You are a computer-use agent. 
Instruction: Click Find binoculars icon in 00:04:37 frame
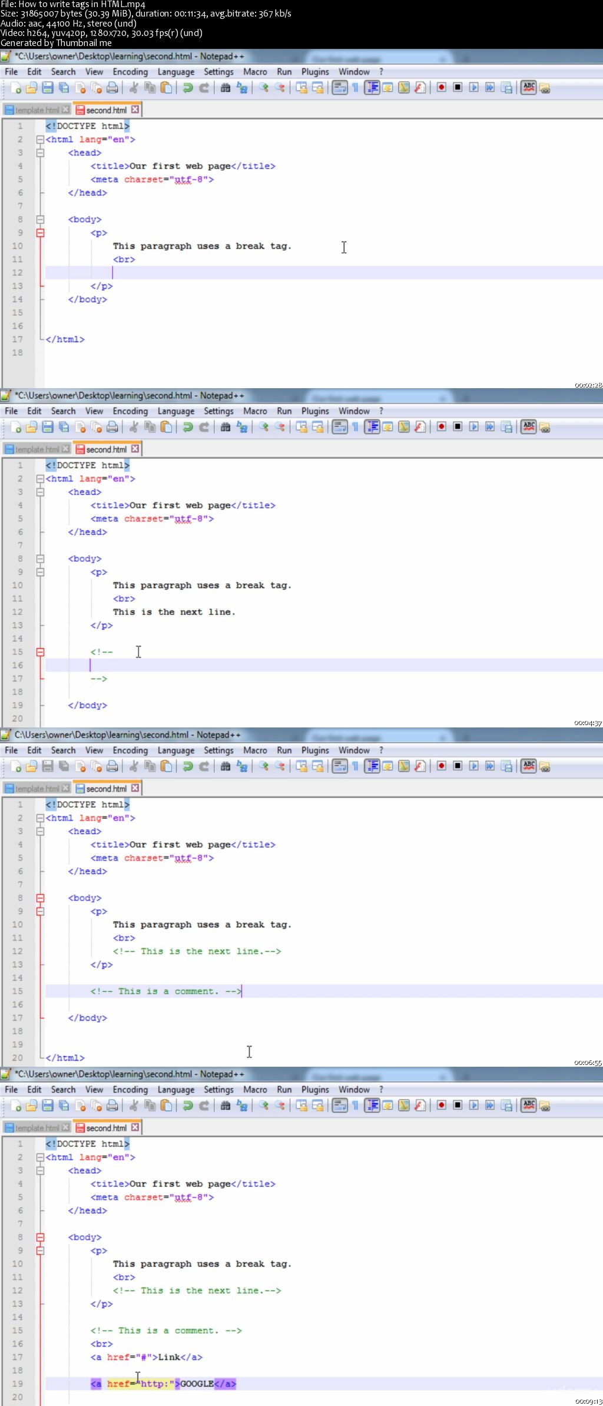point(226,427)
